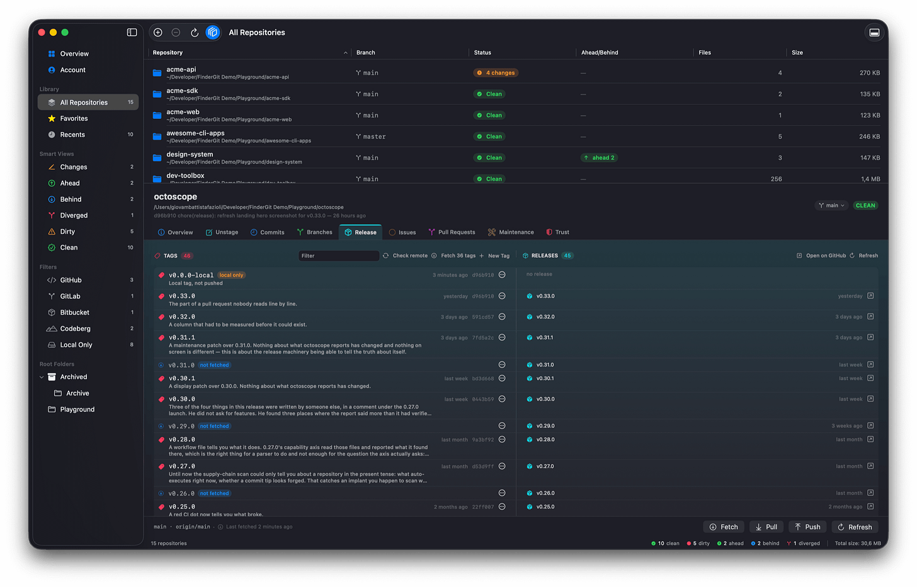Click the bottom bar Refresh button
The image size is (917, 587).
[x=855, y=527]
